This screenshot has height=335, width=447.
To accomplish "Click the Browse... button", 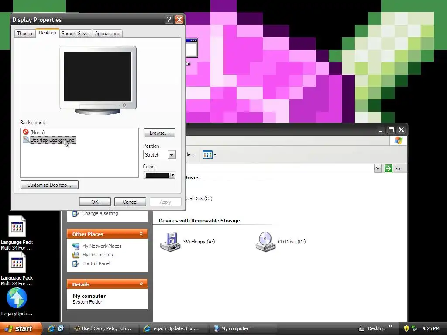I will click(x=159, y=133).
